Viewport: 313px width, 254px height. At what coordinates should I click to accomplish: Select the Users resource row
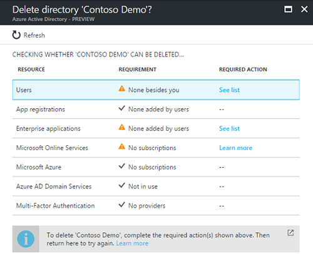click(156, 89)
